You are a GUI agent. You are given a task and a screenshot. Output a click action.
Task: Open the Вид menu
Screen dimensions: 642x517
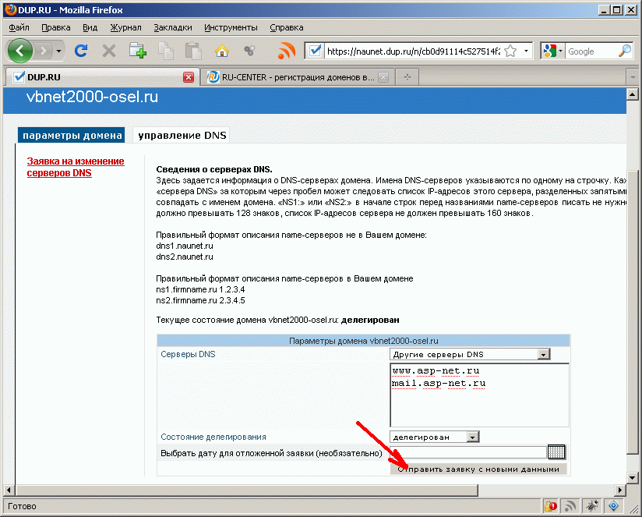(90, 27)
